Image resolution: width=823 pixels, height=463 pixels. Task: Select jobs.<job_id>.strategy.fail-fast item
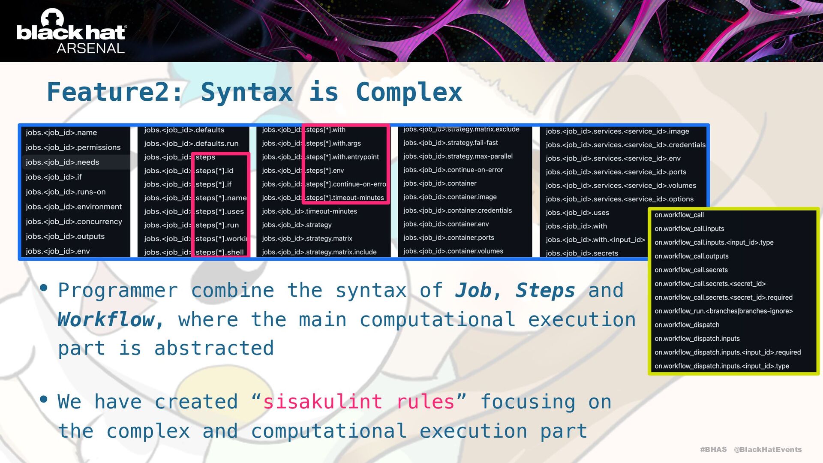point(451,142)
